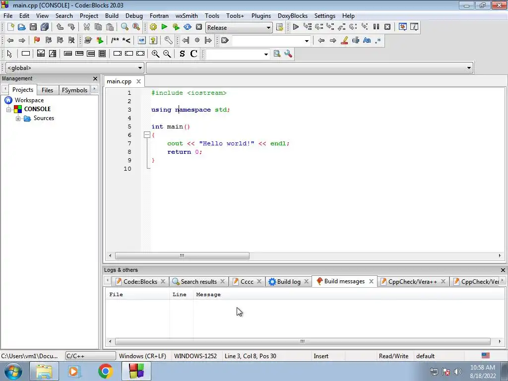
Task: Close the Management panel
Action: click(95, 78)
